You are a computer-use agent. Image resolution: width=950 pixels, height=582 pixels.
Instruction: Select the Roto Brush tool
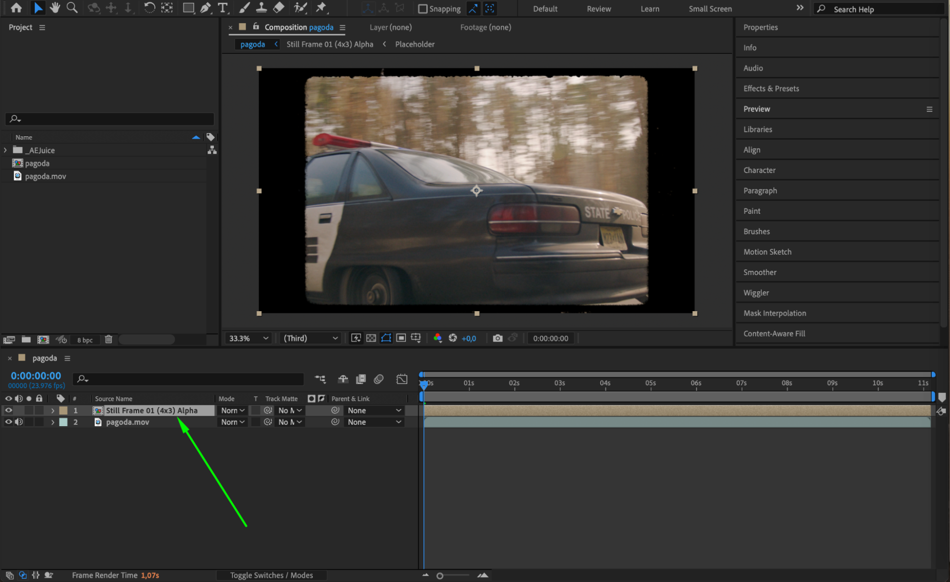click(300, 8)
